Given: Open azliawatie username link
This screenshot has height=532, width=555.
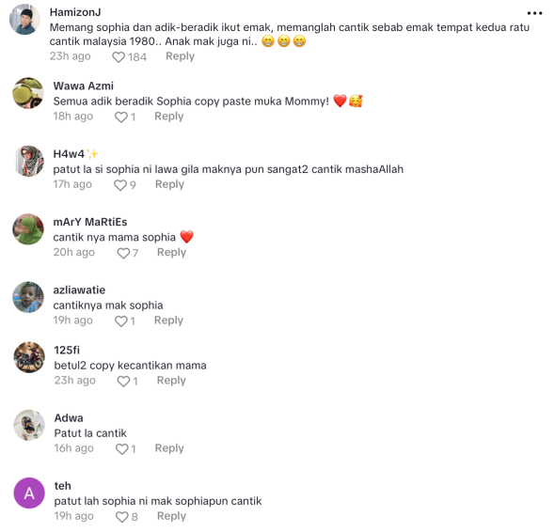Looking at the screenshot, I should click(x=79, y=290).
